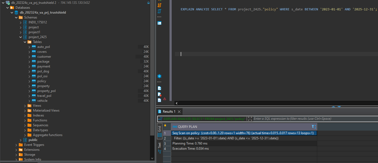The image size is (378, 163).
Task: Collapse the Tables folder
Action: [x=25, y=42]
